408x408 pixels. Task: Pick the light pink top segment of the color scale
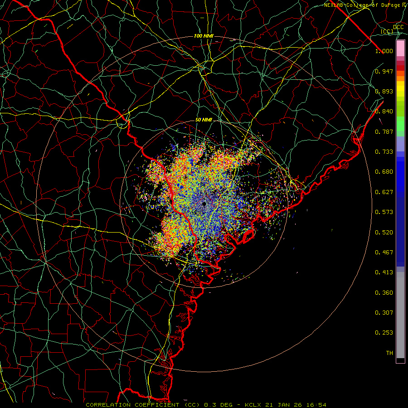[x=400, y=49]
